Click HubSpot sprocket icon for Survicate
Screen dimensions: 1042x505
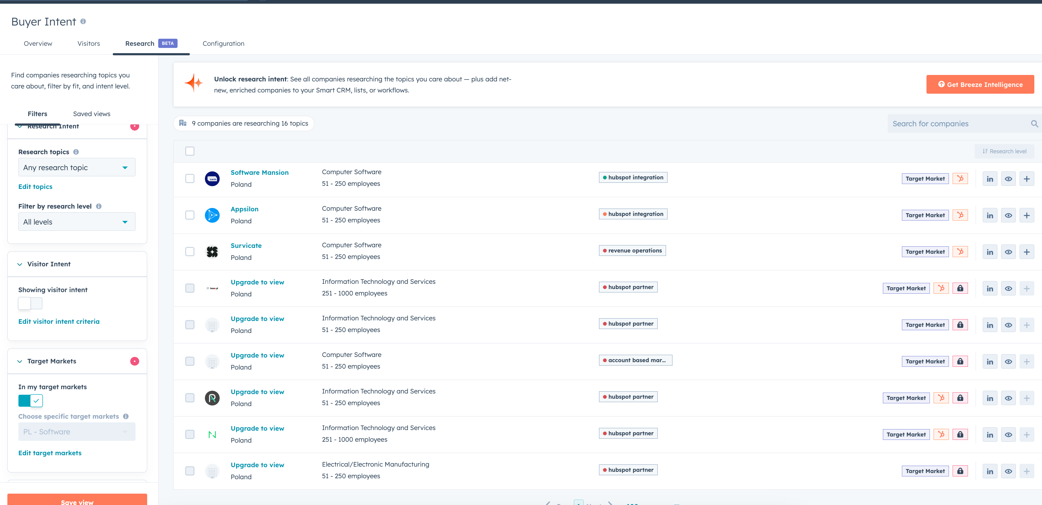point(960,252)
